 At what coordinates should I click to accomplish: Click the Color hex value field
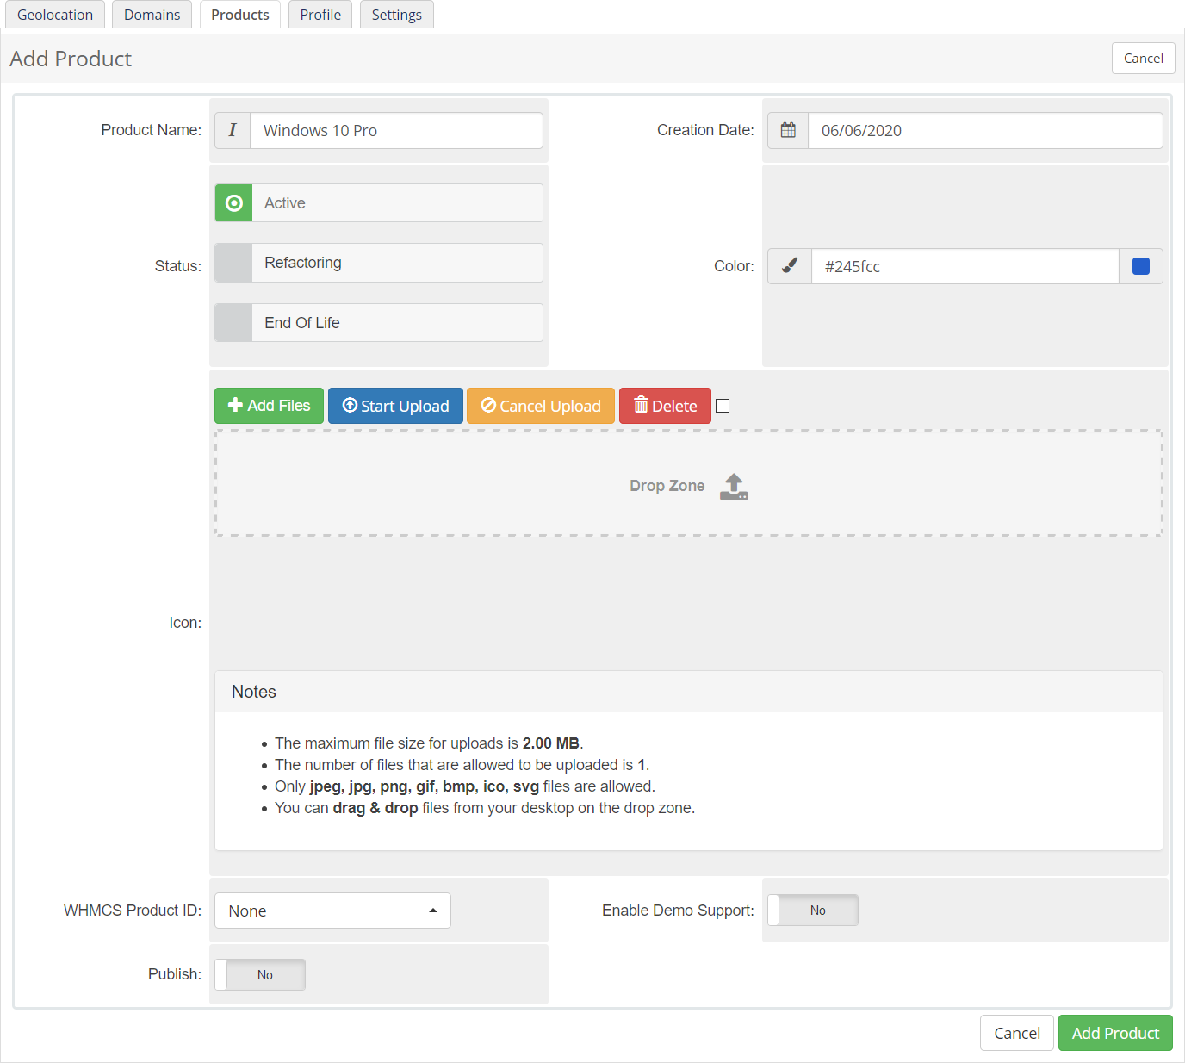click(965, 266)
